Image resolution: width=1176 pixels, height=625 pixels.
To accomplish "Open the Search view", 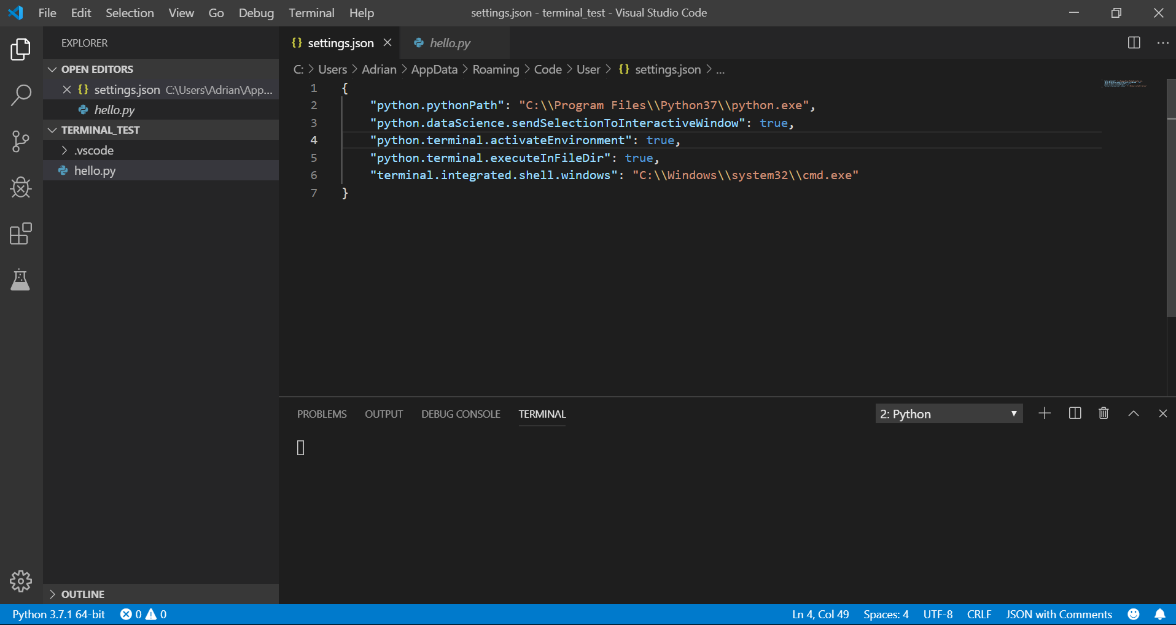I will [x=20, y=95].
